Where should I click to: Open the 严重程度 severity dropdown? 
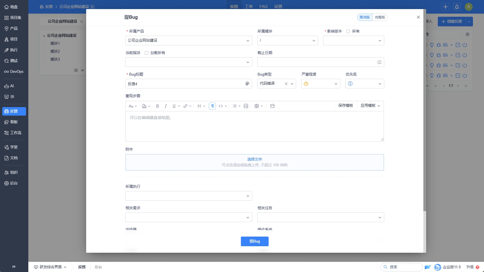pyautogui.click(x=320, y=84)
